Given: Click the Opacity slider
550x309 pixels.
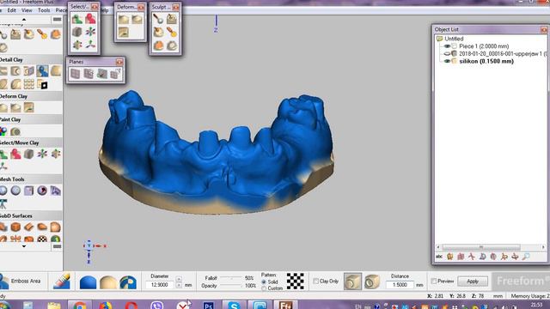Looking at the screenshot, I should click(x=231, y=286).
